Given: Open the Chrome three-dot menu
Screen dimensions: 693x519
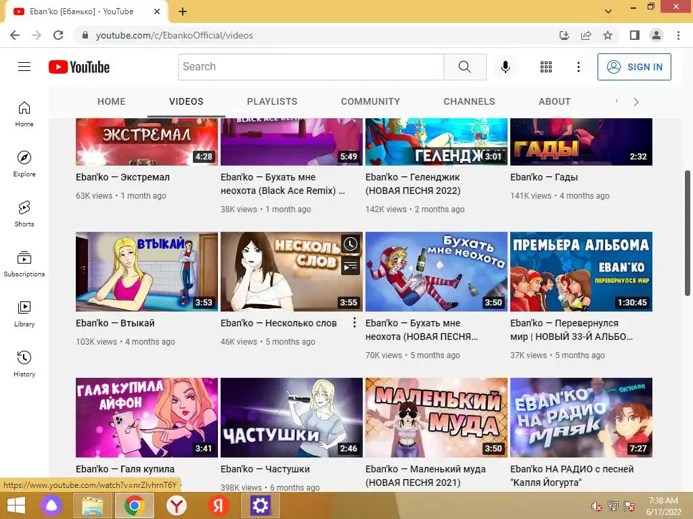Looking at the screenshot, I should (x=678, y=35).
